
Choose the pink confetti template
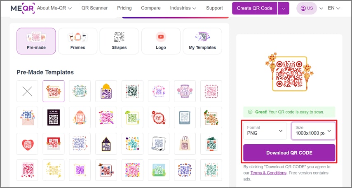(106, 117)
